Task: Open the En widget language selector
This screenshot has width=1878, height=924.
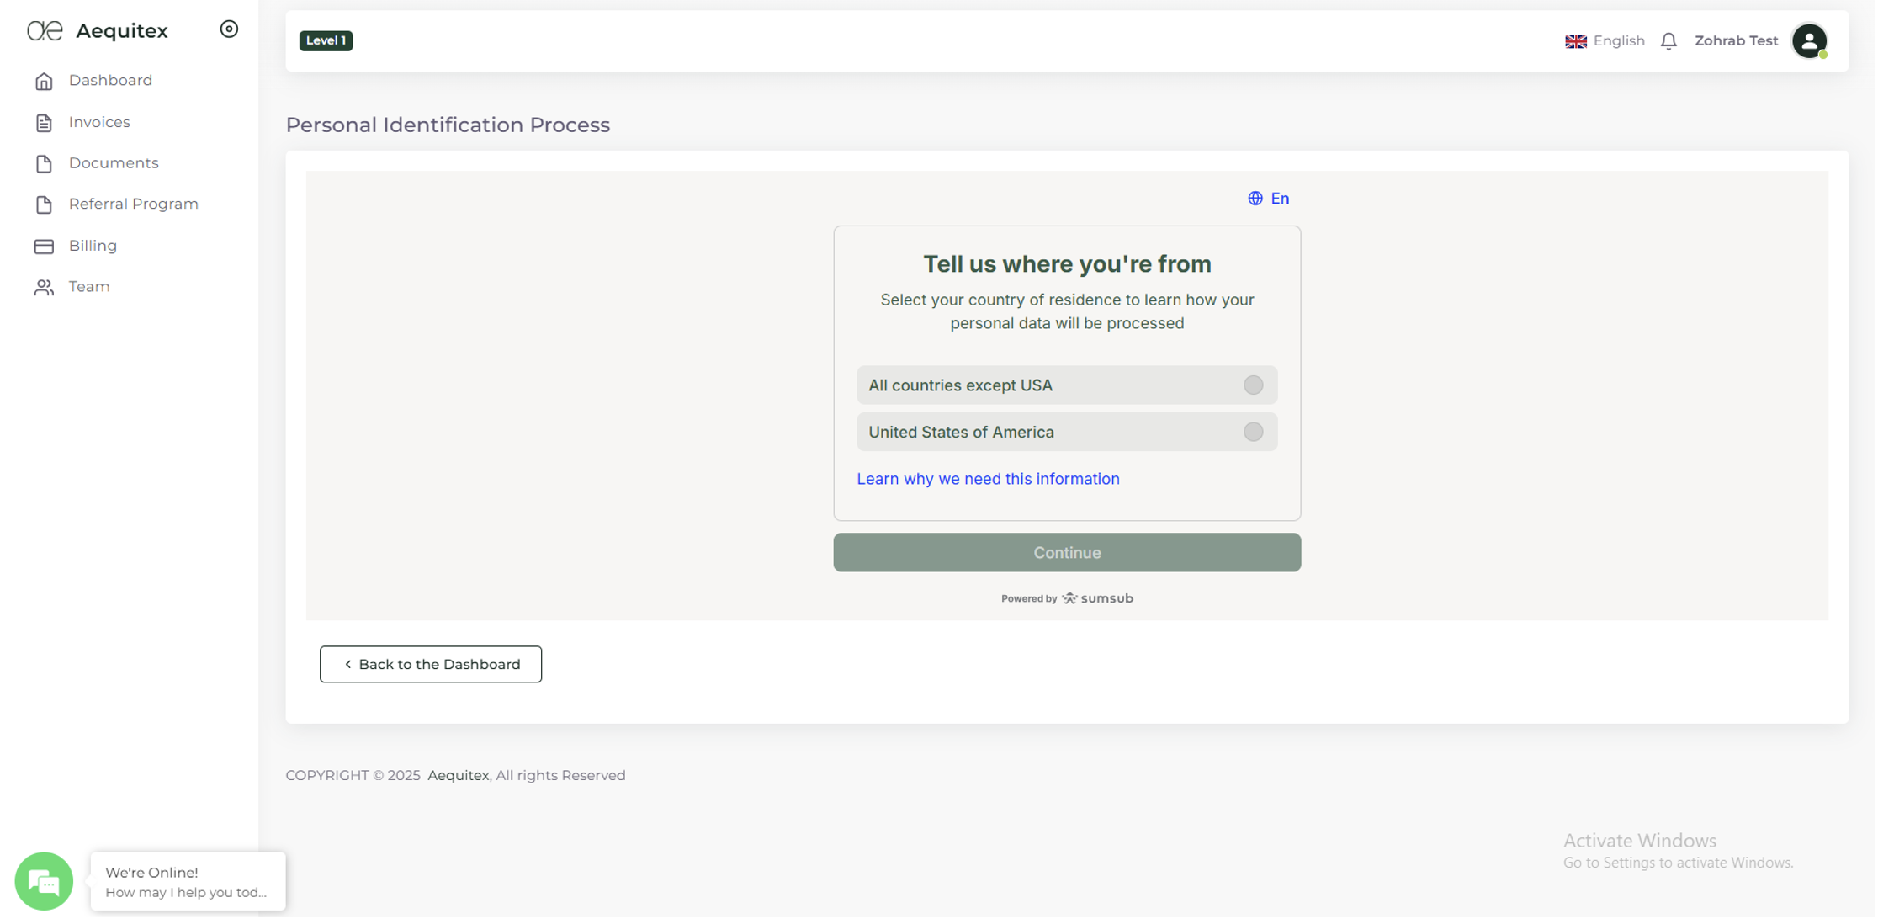Action: click(1269, 199)
